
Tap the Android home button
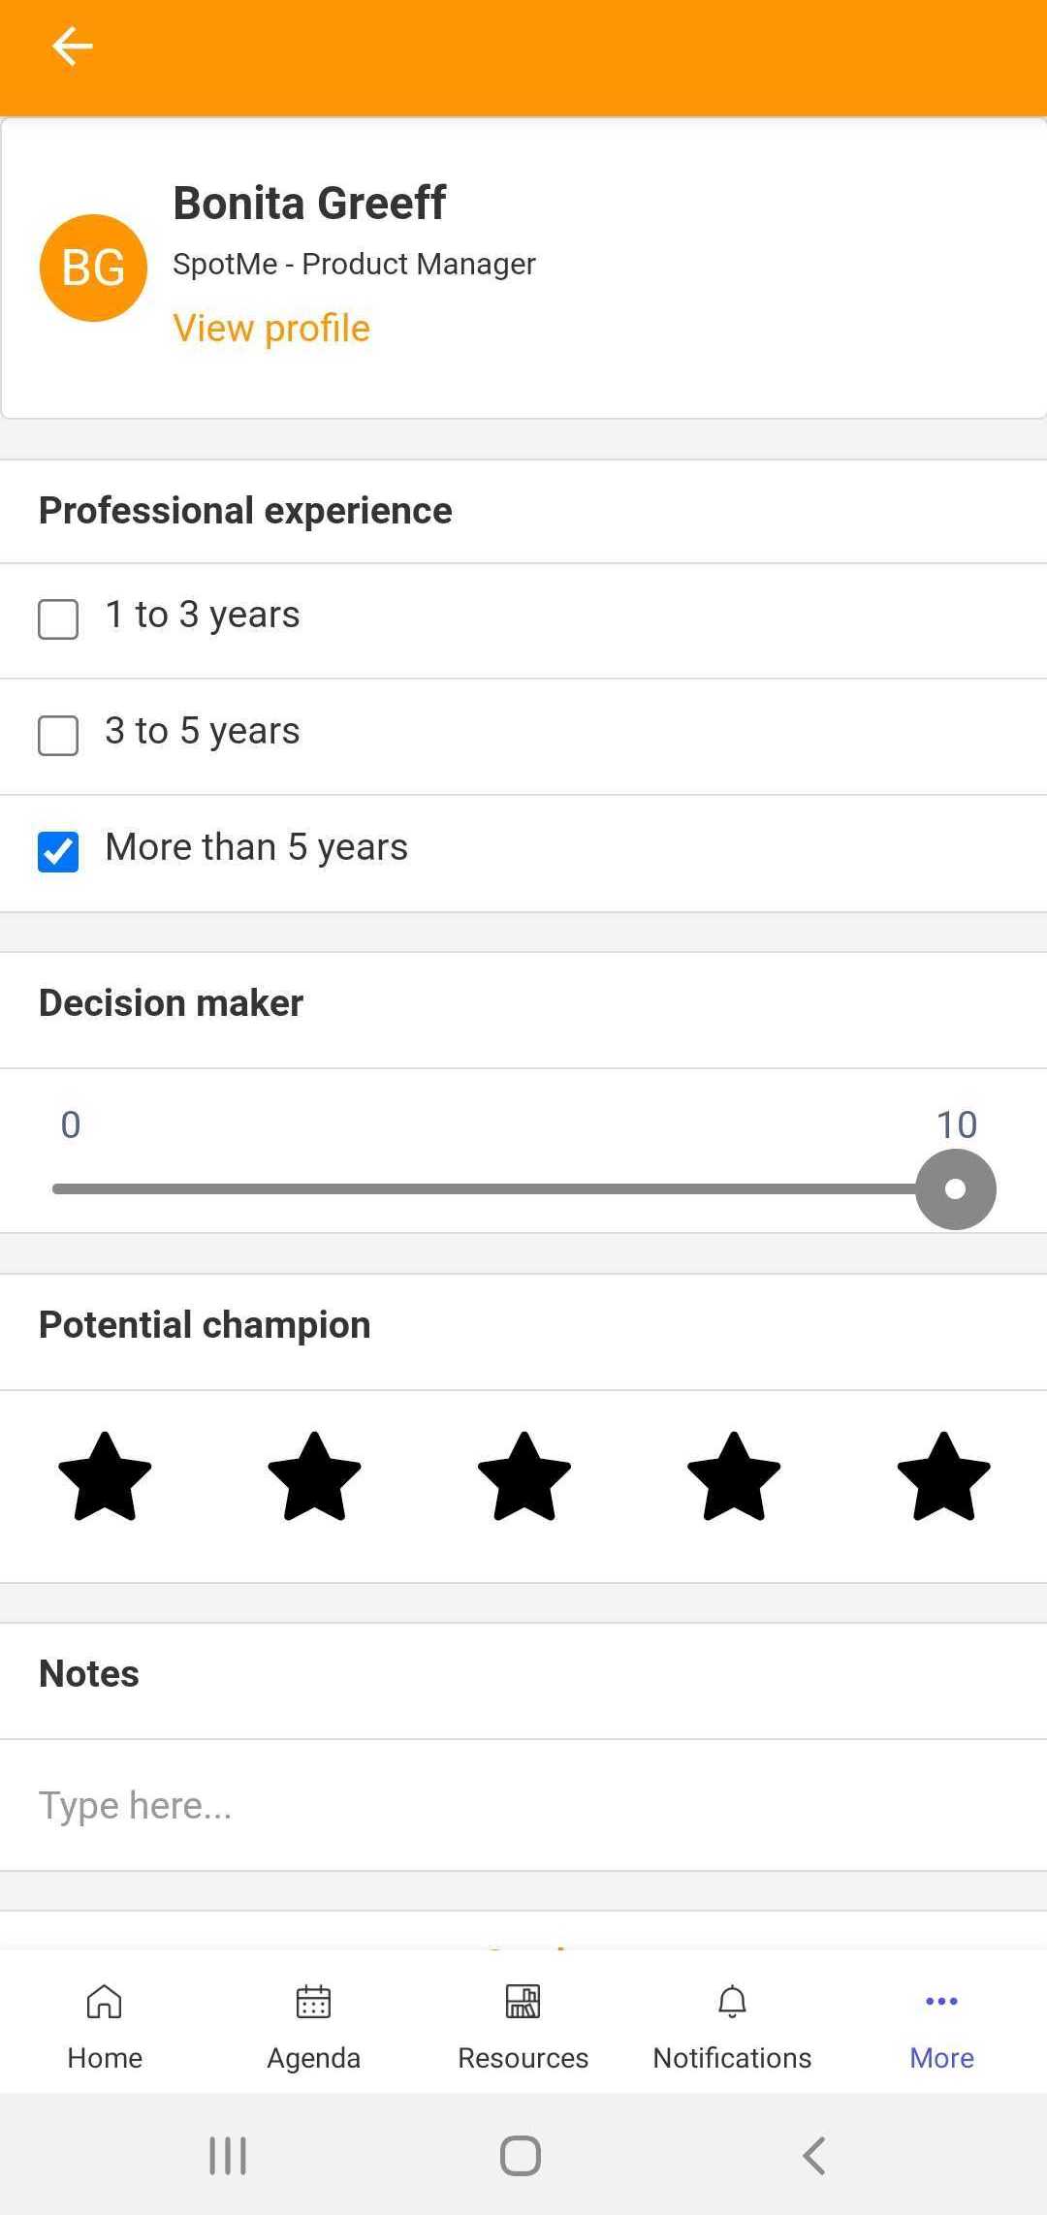pyautogui.click(x=521, y=2156)
